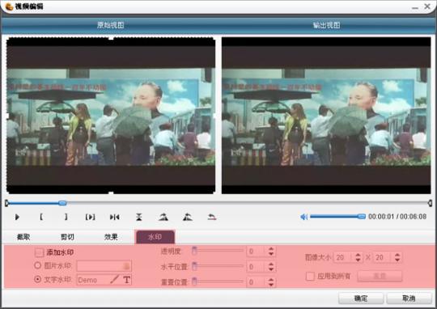
Task: Set the clip end point with the right bracket icon
Action: tap(66, 217)
